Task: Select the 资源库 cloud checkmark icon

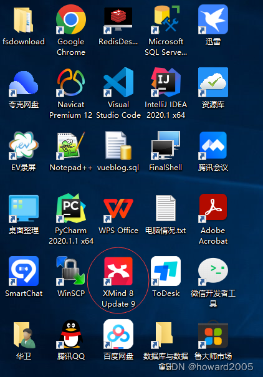Action: pos(213,82)
